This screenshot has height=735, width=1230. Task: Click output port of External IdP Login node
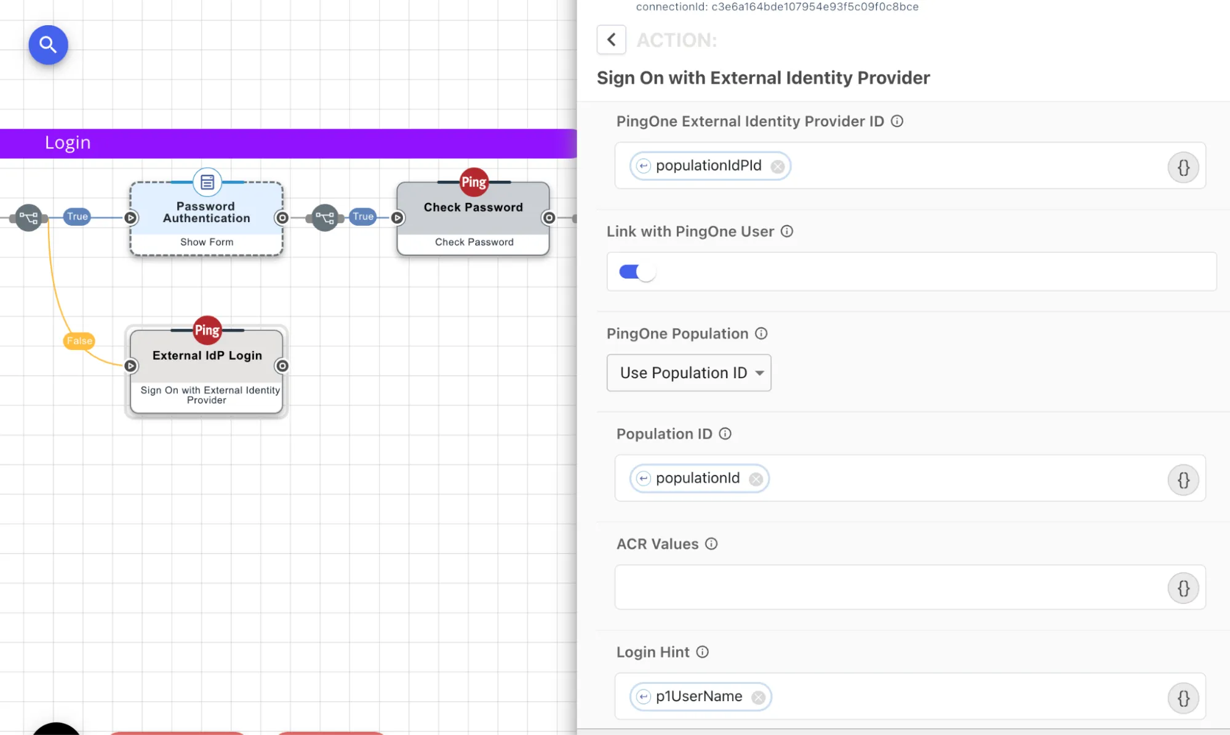282,366
